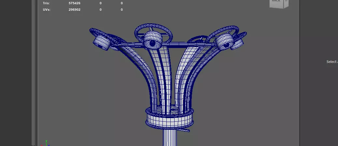Click the Tris count 575426
The width and height of the screenshot is (338, 146).
(75, 3)
